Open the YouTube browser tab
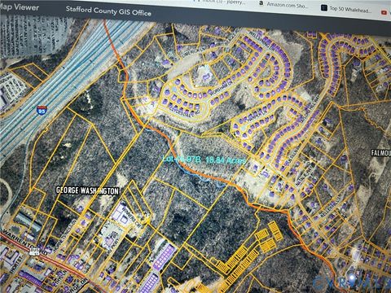This screenshot has height=293, width=391. [x=384, y=12]
